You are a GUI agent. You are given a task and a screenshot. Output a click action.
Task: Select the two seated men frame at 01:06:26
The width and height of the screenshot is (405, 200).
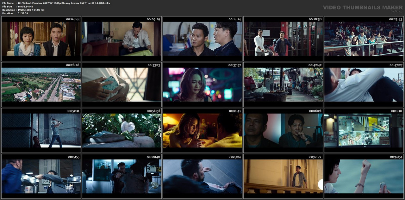click(283, 130)
